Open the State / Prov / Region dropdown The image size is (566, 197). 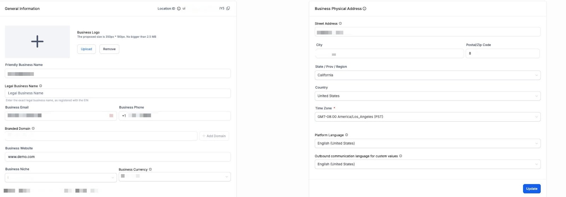click(x=427, y=75)
